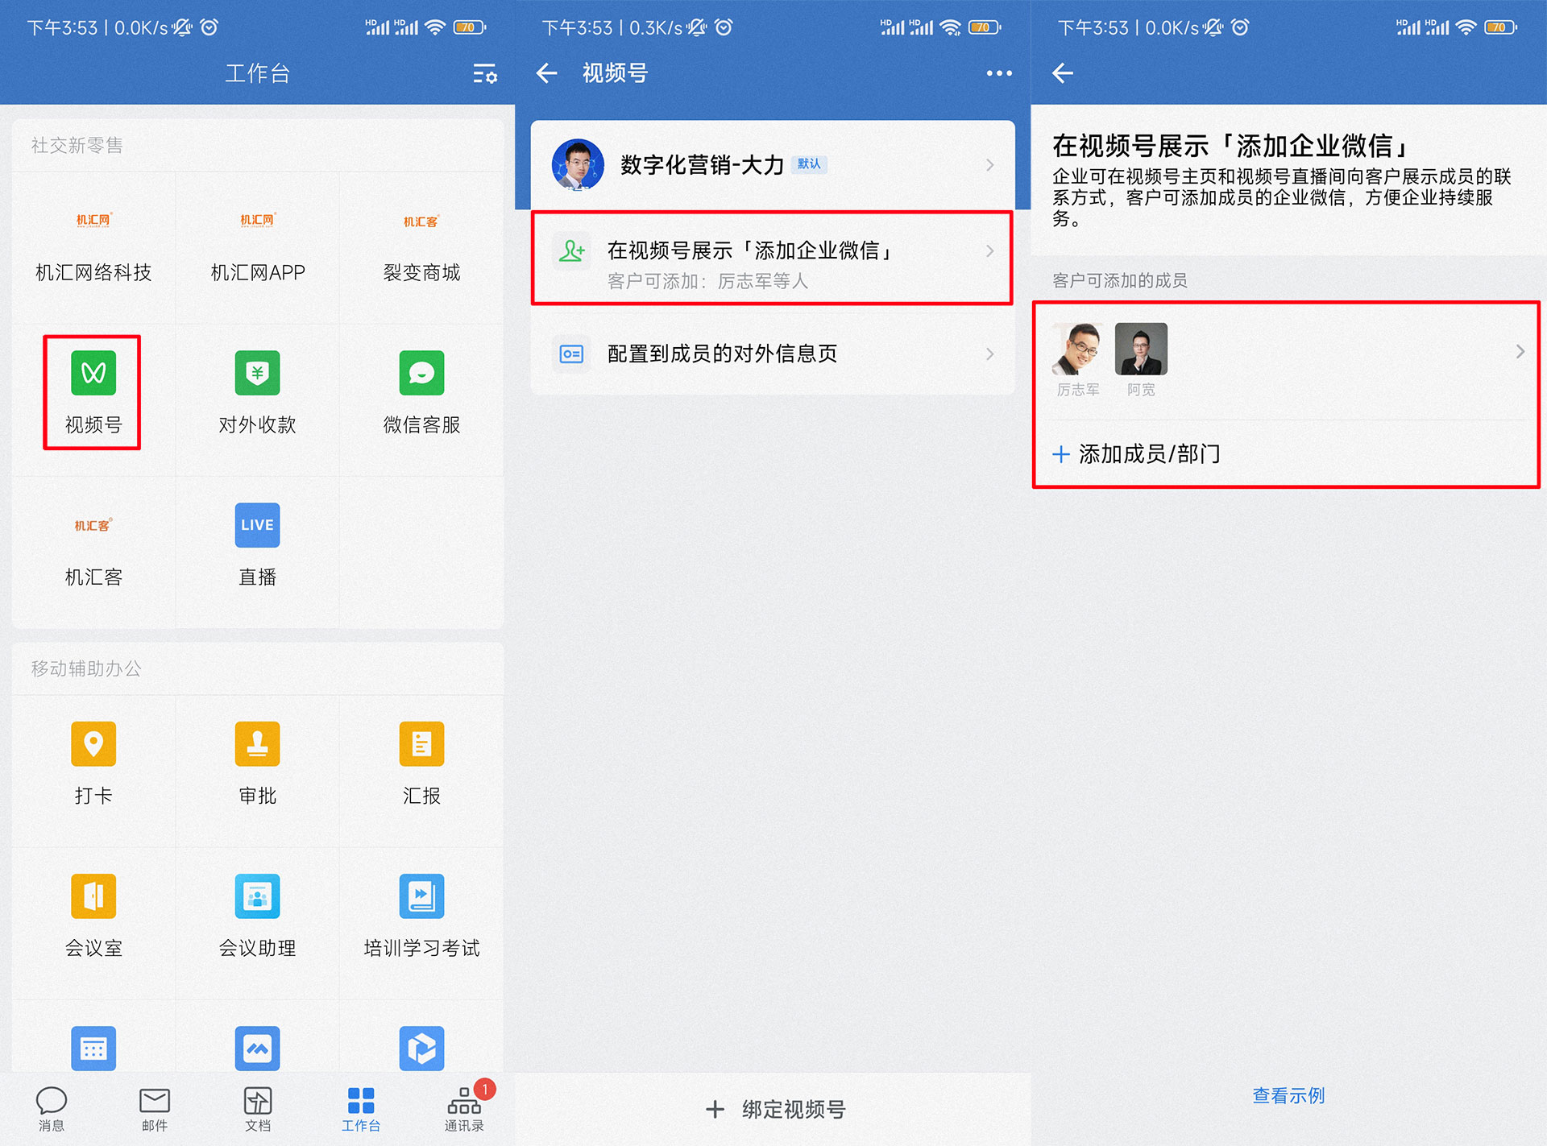This screenshot has height=1146, width=1547.
Task: Expand 数字化营销-大力 account row chevron
Action: click(x=990, y=165)
